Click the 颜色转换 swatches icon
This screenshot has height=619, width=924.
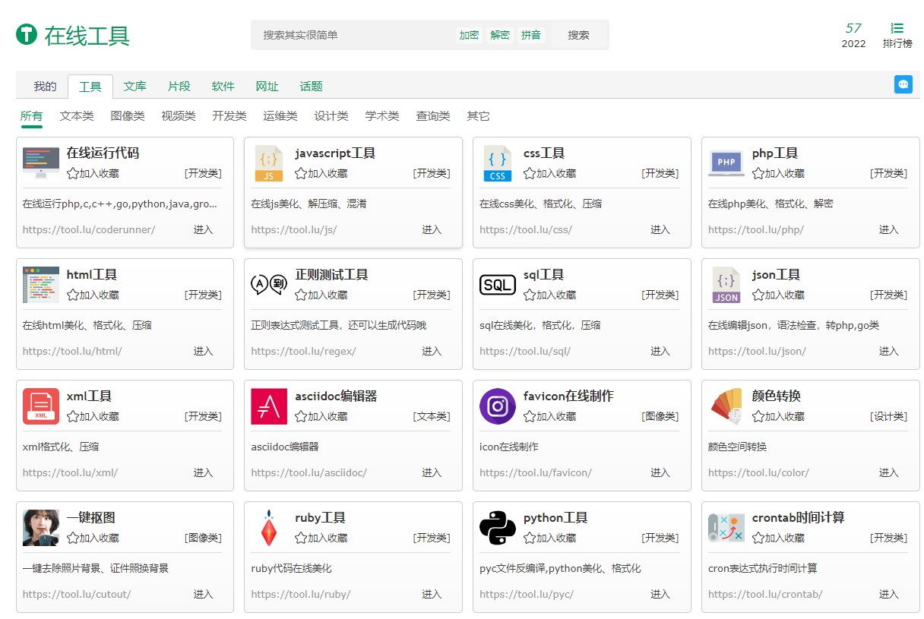coord(726,406)
